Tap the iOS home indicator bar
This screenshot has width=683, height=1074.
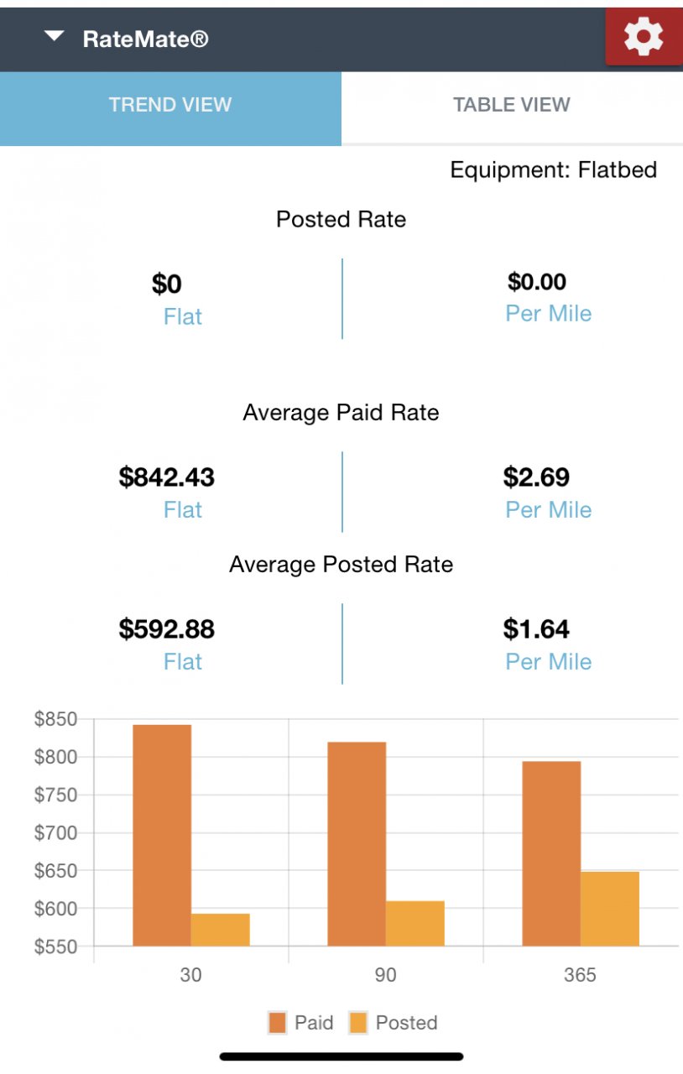tap(341, 1056)
